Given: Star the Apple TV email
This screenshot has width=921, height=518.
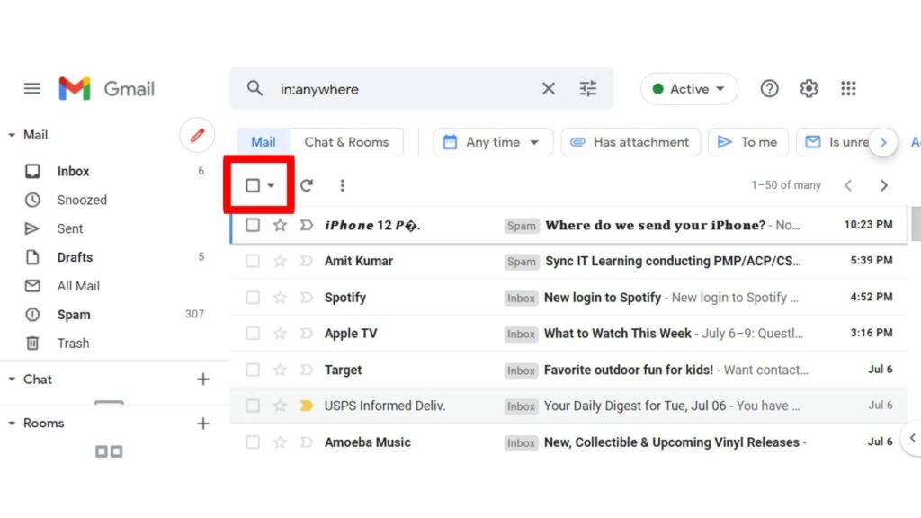Looking at the screenshot, I should (280, 333).
